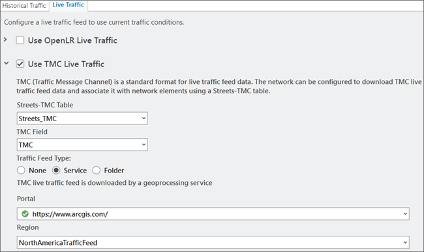Screen dimensions: 424x252
Task: Select Service traffic feed type
Action: [56, 171]
